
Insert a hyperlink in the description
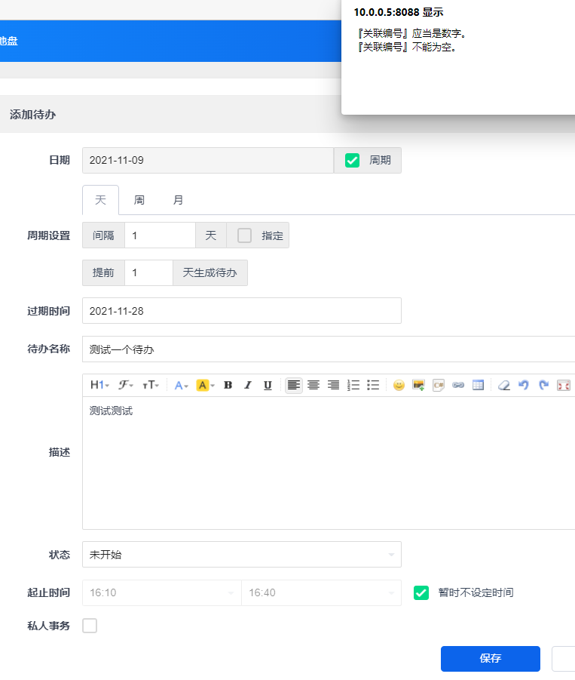pos(457,385)
